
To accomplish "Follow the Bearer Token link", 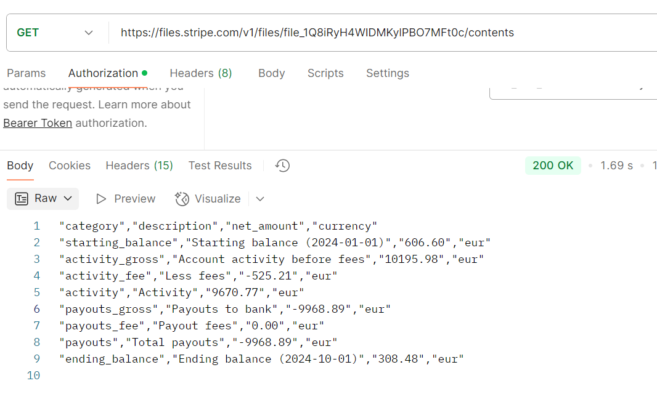I will pyautogui.click(x=38, y=123).
